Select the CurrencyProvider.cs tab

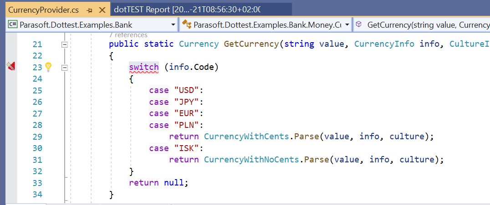pyautogui.click(x=43, y=10)
